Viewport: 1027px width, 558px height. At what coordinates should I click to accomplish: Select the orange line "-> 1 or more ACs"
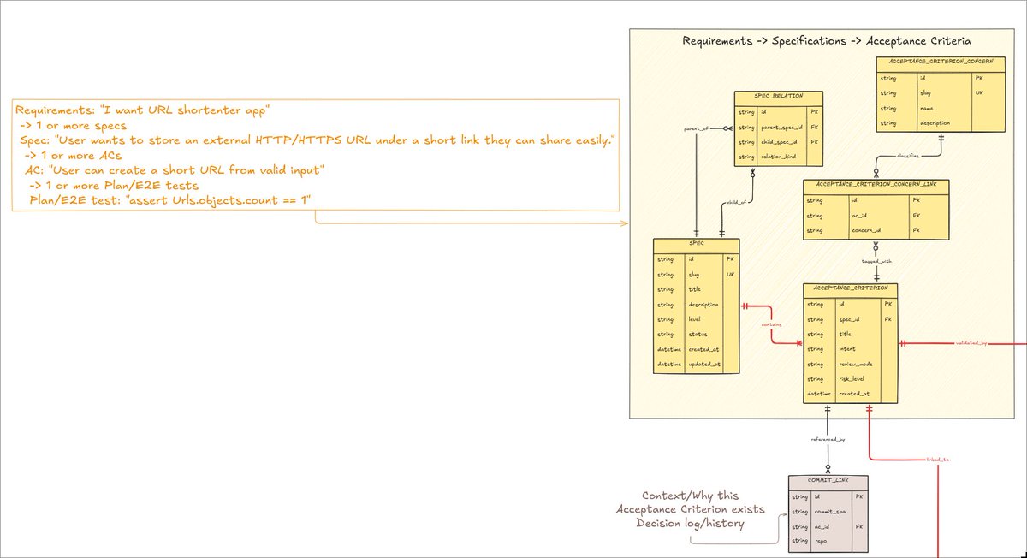point(73,155)
